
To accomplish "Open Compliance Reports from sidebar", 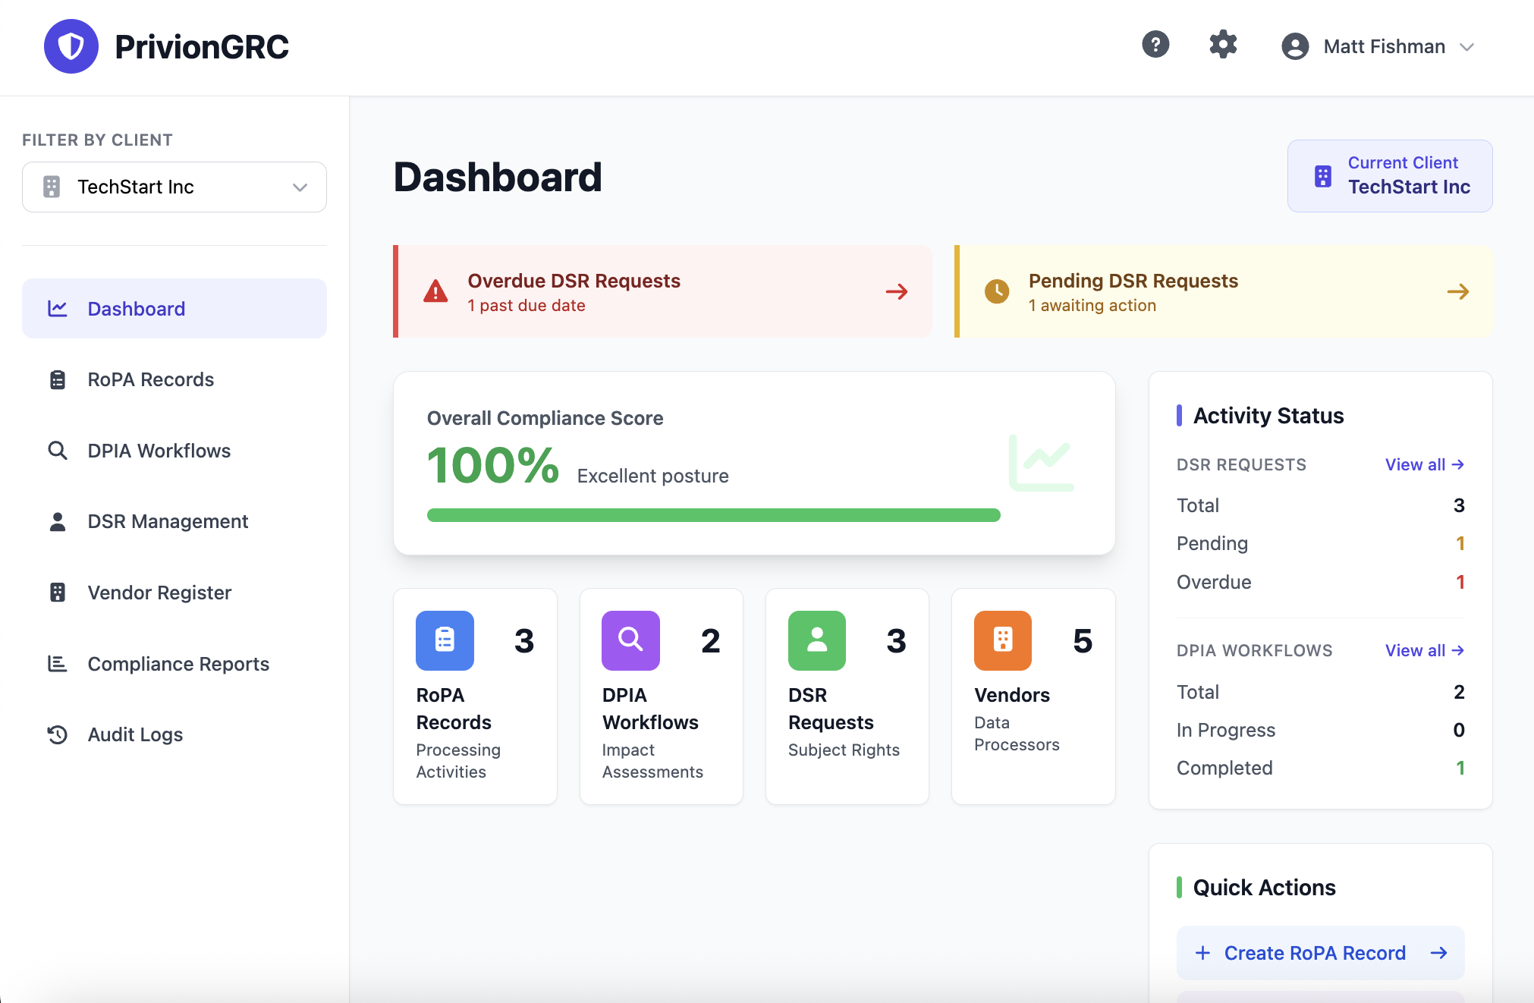I will pyautogui.click(x=178, y=664).
